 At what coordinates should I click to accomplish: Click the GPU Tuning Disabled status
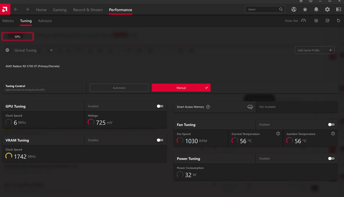point(93,106)
